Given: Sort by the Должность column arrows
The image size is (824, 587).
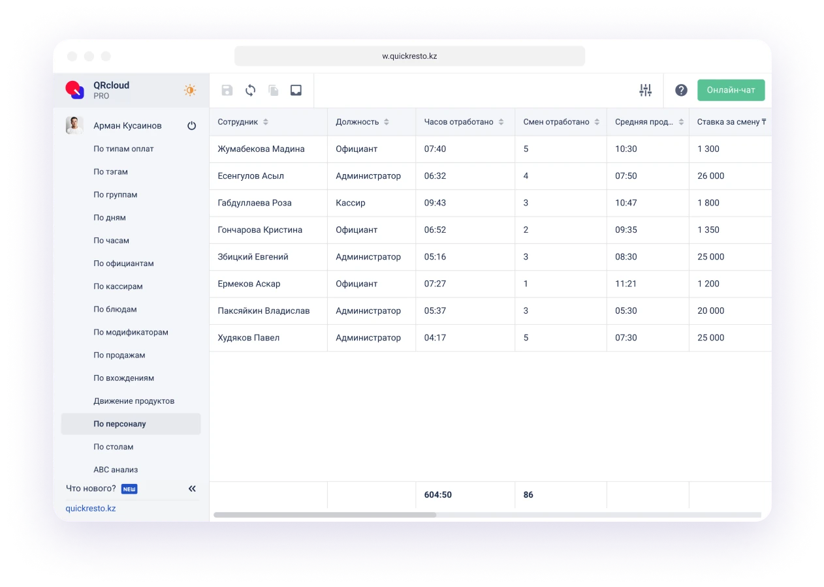Looking at the screenshot, I should (x=387, y=122).
